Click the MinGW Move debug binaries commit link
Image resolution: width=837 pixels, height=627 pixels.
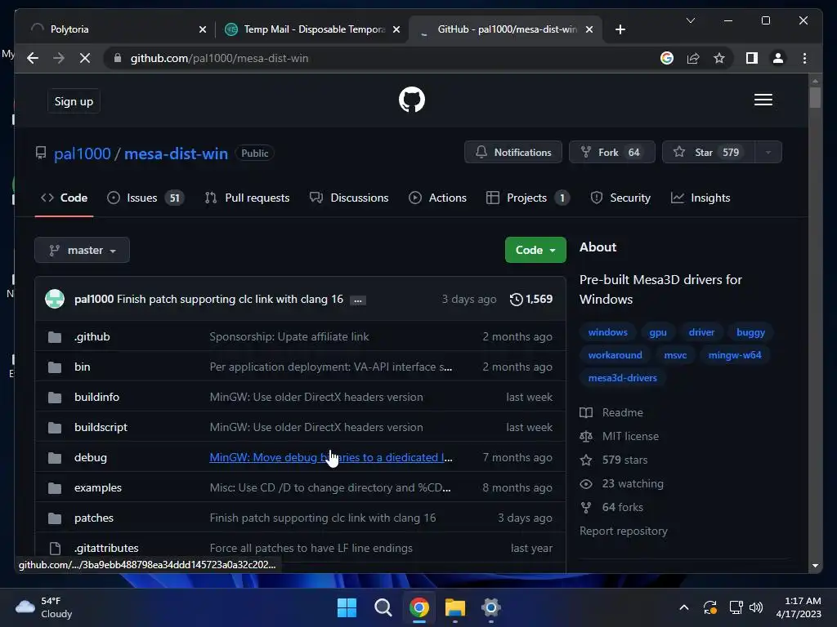coord(331,457)
